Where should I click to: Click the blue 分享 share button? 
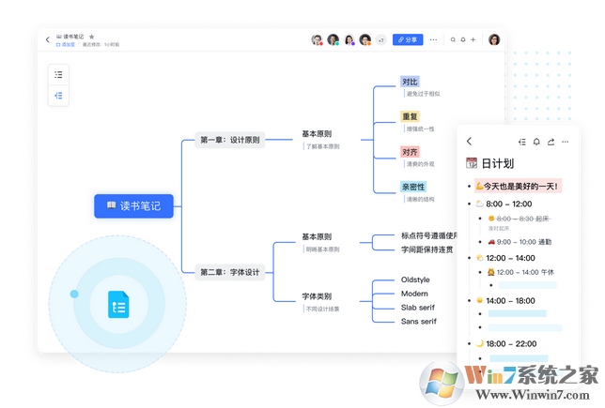tap(408, 39)
